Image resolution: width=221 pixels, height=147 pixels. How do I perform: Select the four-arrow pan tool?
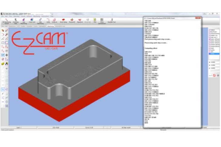7,55
